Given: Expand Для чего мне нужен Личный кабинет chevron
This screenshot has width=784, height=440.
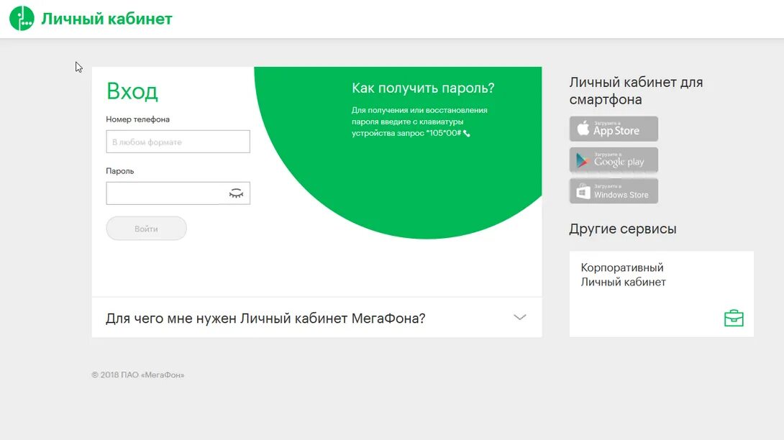Looking at the screenshot, I should pos(520,318).
